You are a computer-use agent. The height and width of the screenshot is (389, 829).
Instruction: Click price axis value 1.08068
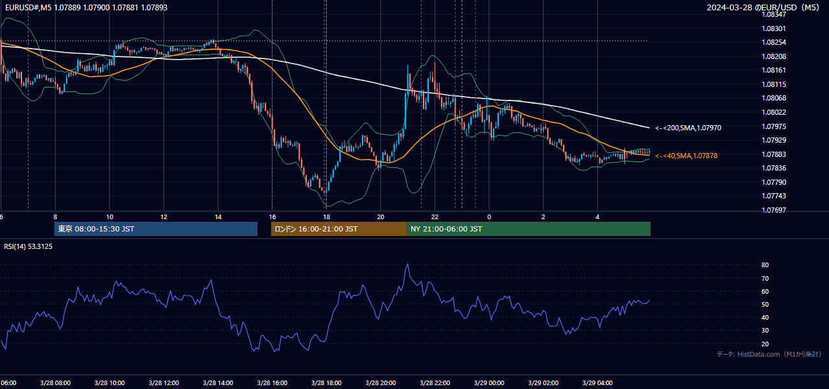(x=774, y=98)
